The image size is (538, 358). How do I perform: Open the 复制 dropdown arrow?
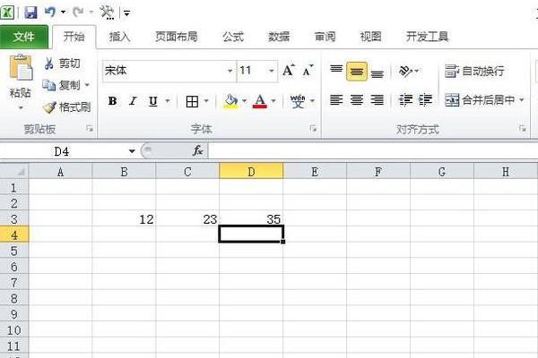pos(87,85)
